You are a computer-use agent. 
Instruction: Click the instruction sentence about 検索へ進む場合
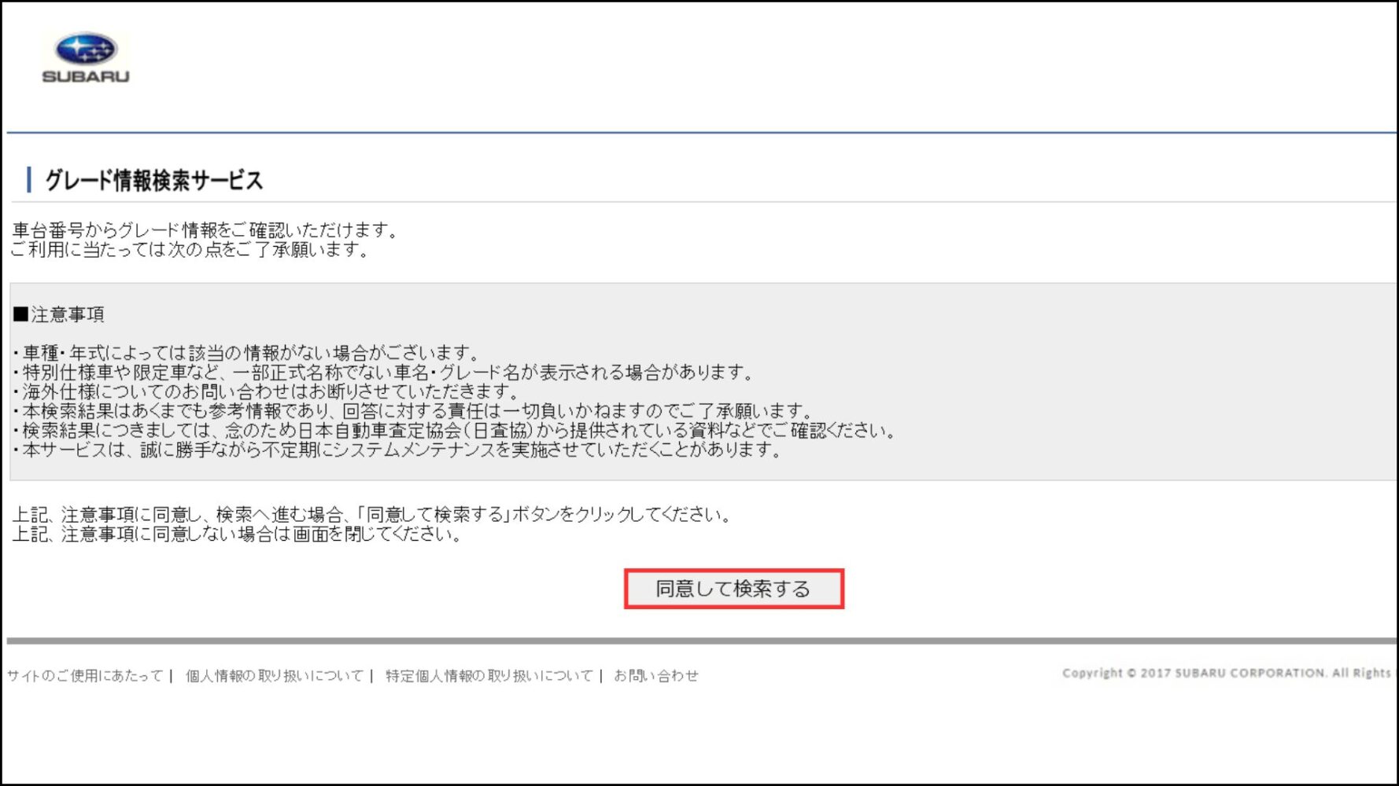pos(372,515)
